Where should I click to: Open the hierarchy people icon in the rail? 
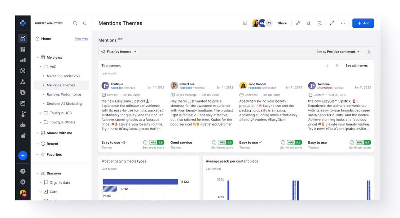coord(23,82)
